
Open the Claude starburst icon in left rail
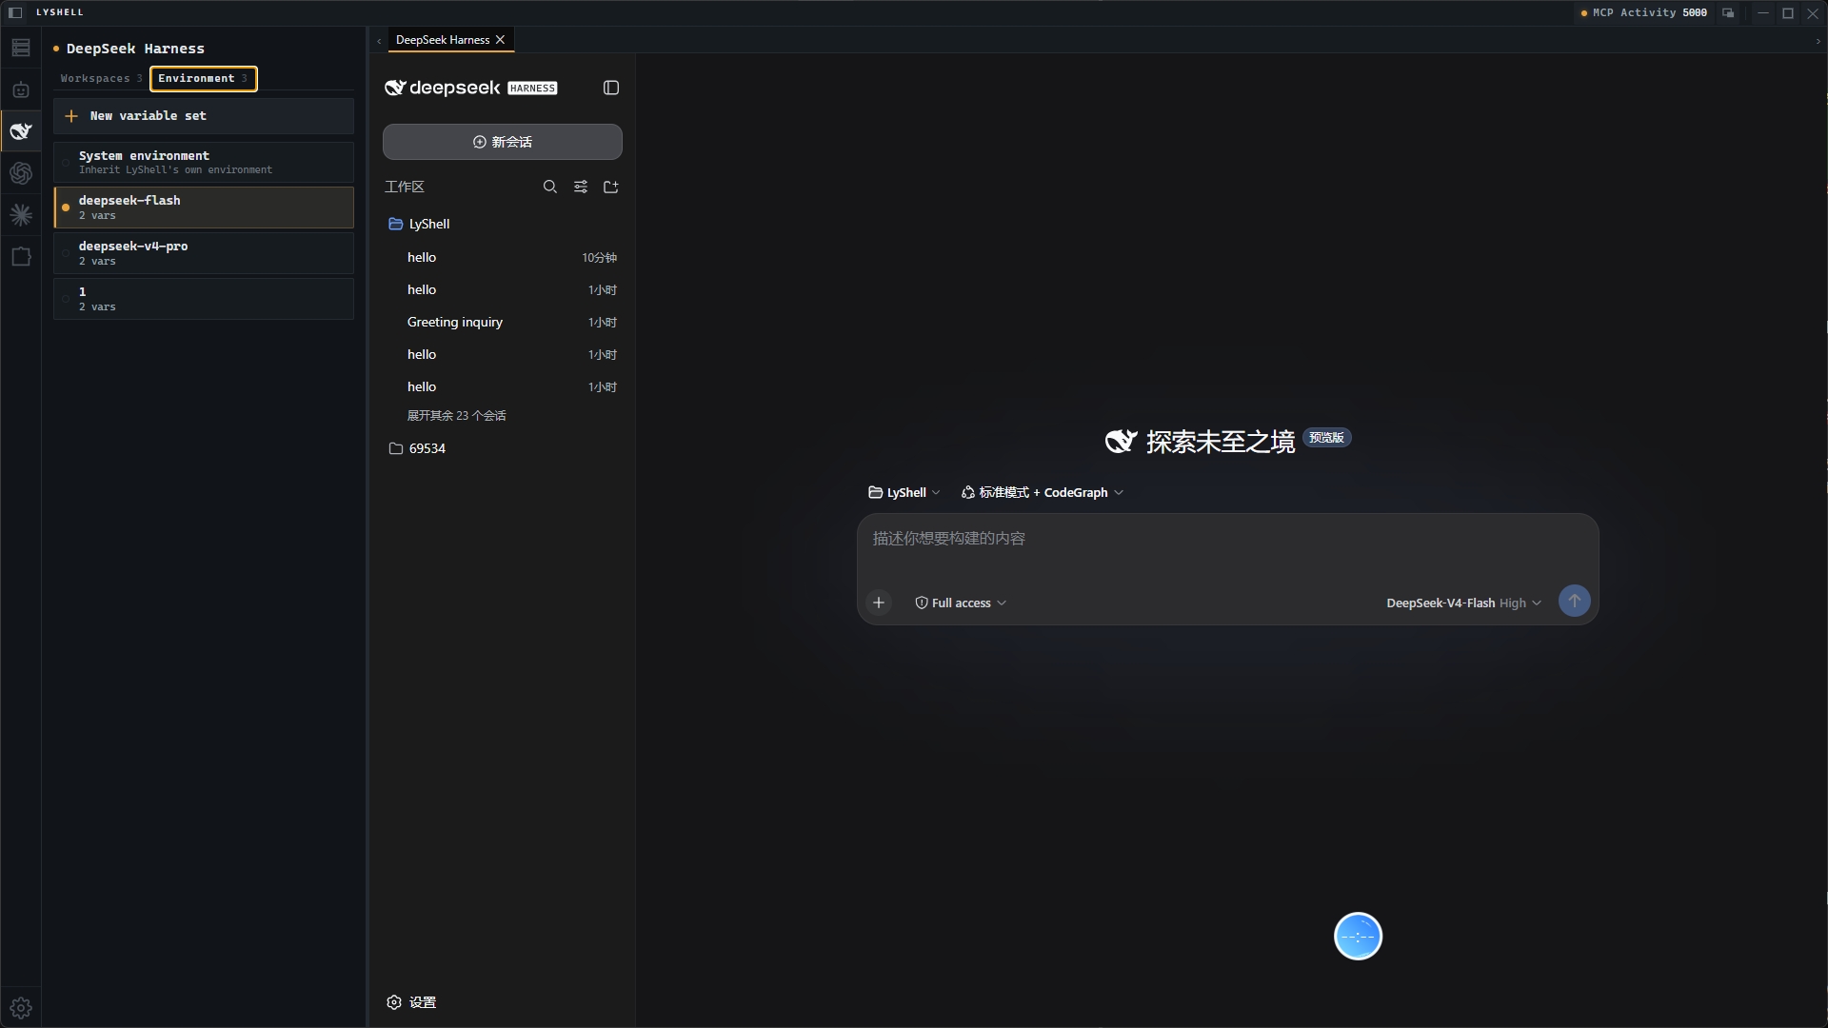coord(21,215)
